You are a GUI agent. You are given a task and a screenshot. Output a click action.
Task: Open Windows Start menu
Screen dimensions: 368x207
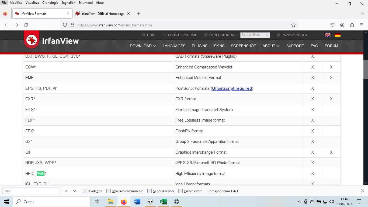(6, 202)
